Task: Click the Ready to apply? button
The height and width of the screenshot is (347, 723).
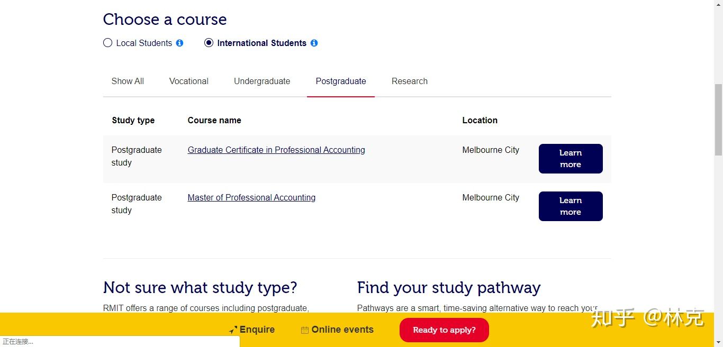Action: coord(444,330)
